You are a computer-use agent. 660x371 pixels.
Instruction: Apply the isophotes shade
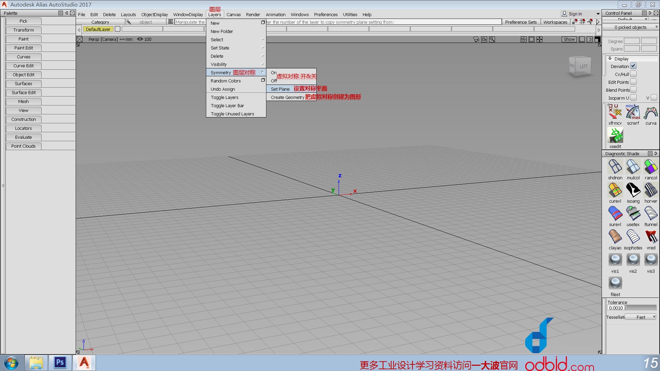pyautogui.click(x=633, y=237)
